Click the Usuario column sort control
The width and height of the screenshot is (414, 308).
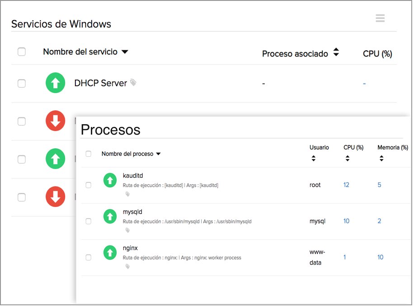pos(314,157)
